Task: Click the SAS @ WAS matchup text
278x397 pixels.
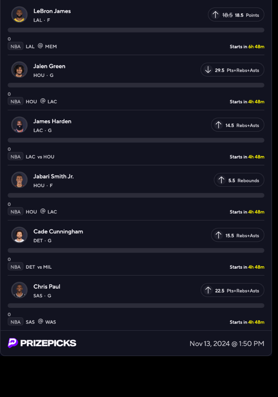Action: point(41,322)
